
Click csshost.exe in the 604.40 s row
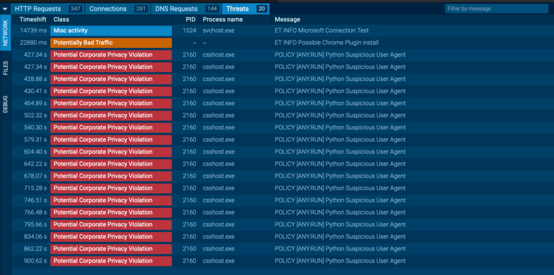pyautogui.click(x=219, y=152)
